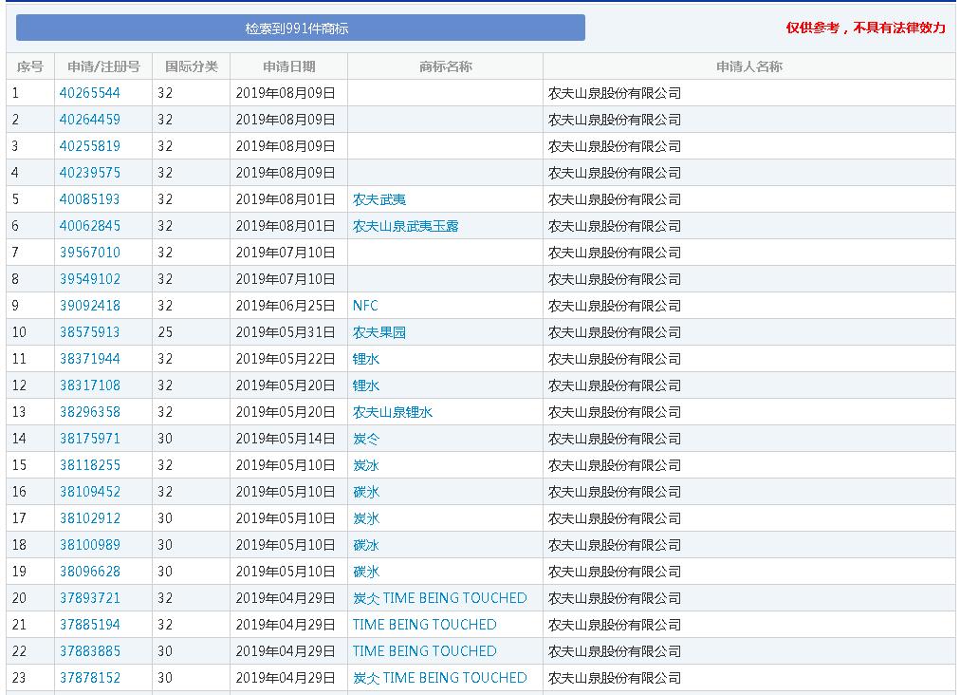Click the 国际分类 column header
The image size is (960, 695).
pos(191,66)
